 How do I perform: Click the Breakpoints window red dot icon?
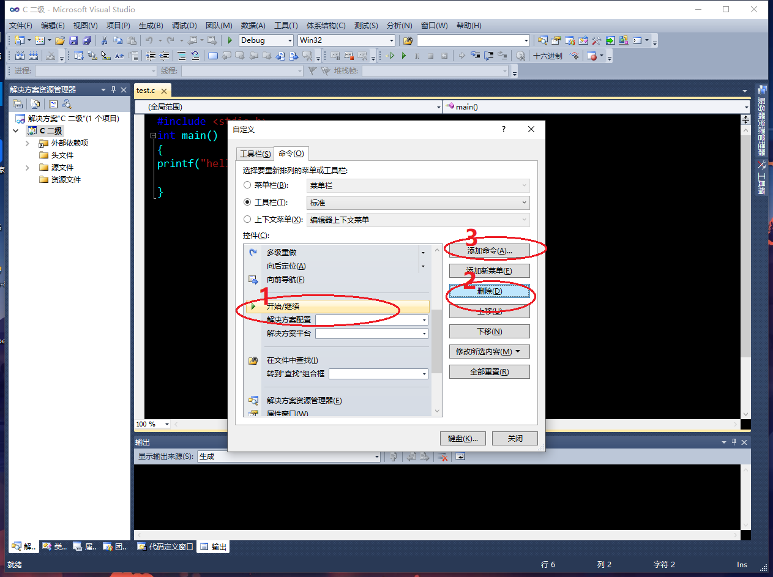click(x=591, y=56)
